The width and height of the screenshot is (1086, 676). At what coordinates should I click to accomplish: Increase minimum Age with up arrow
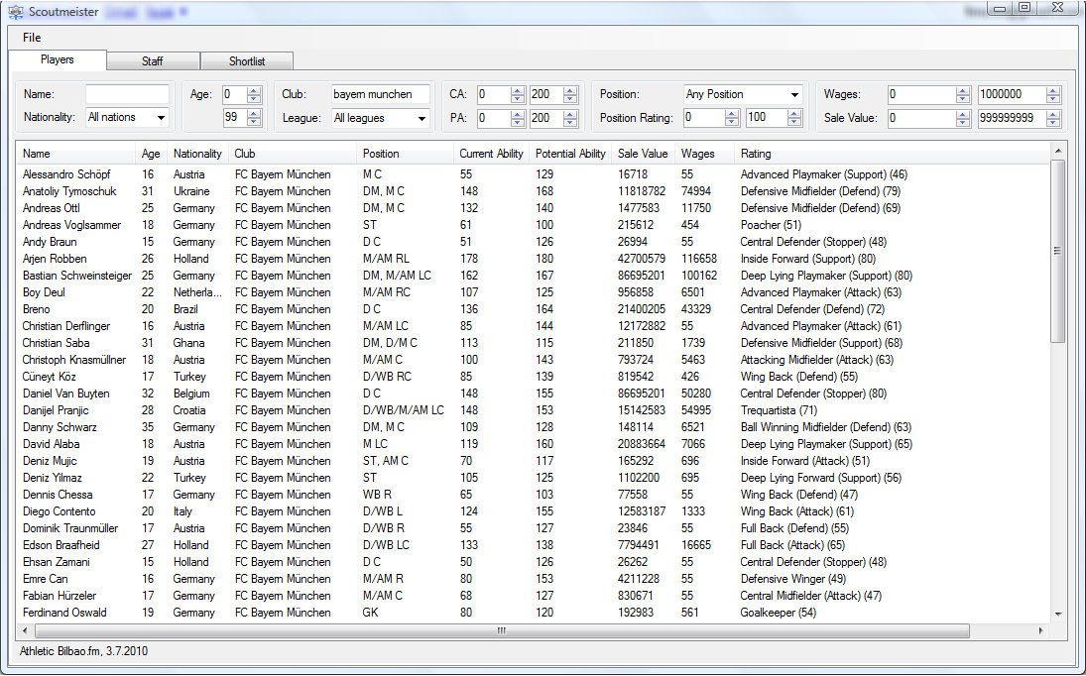[x=254, y=90]
